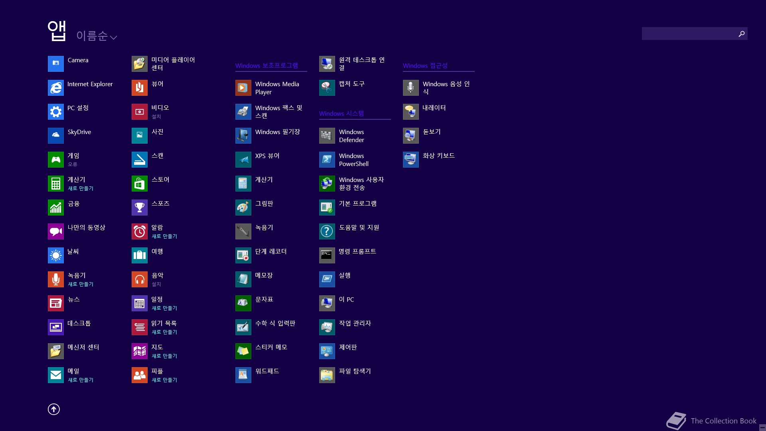Open the 캡처 도구 scissors icon
This screenshot has width=766, height=431.
coord(327,88)
